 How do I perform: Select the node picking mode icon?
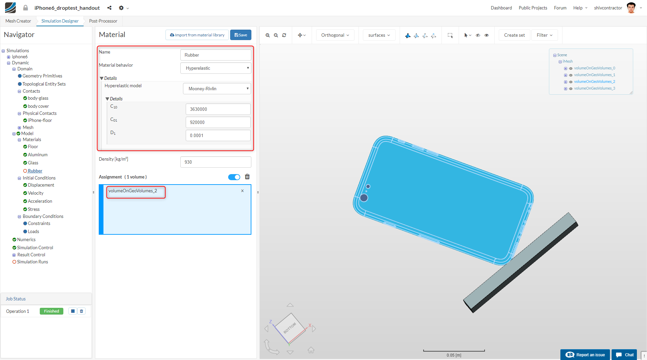(x=434, y=35)
